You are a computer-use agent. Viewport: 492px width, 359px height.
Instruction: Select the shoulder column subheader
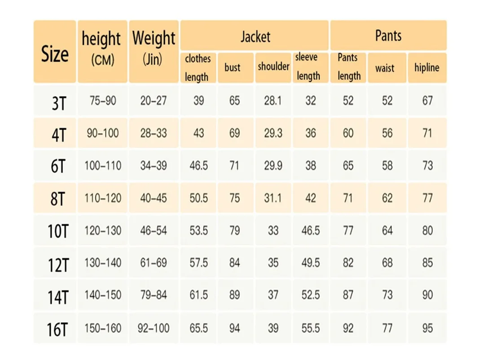pyautogui.click(x=273, y=67)
